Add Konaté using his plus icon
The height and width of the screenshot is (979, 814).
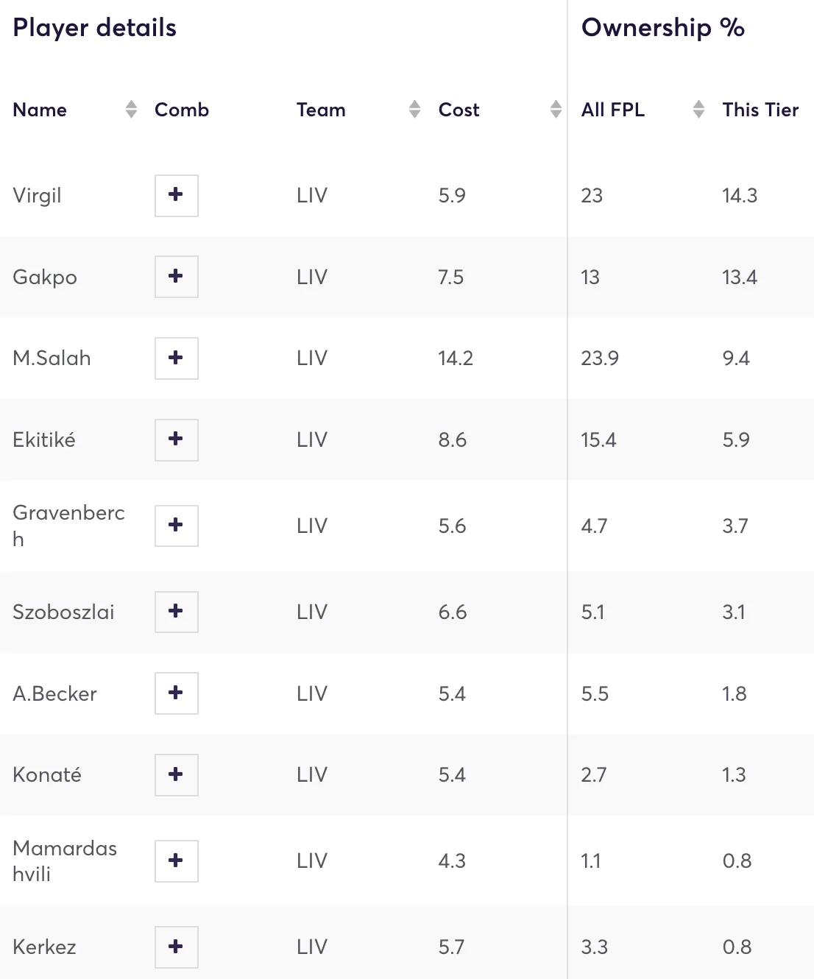click(x=176, y=774)
